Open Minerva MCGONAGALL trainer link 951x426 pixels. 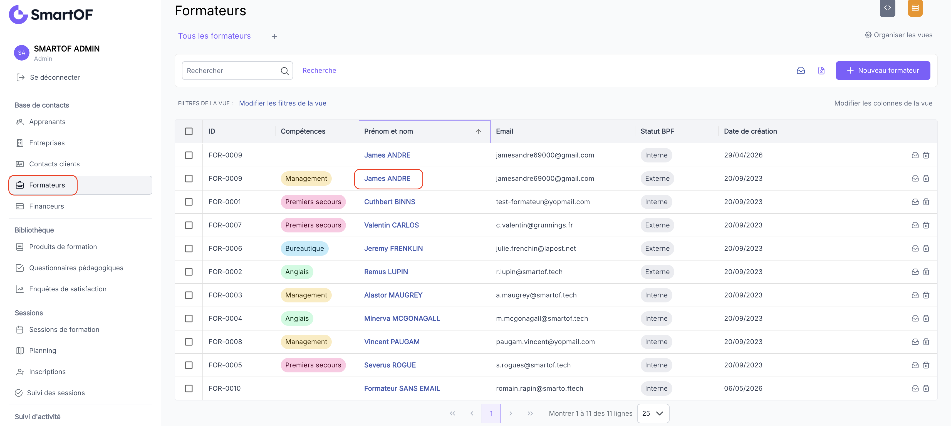click(402, 318)
